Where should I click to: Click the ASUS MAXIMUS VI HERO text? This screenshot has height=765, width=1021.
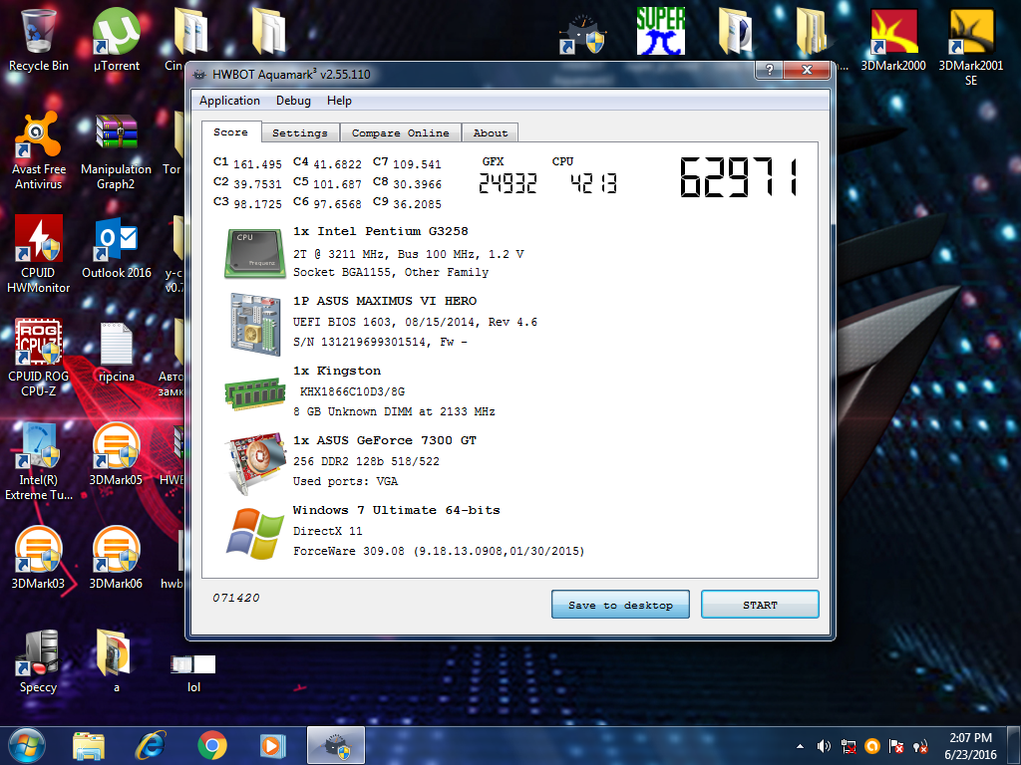pyautogui.click(x=385, y=301)
